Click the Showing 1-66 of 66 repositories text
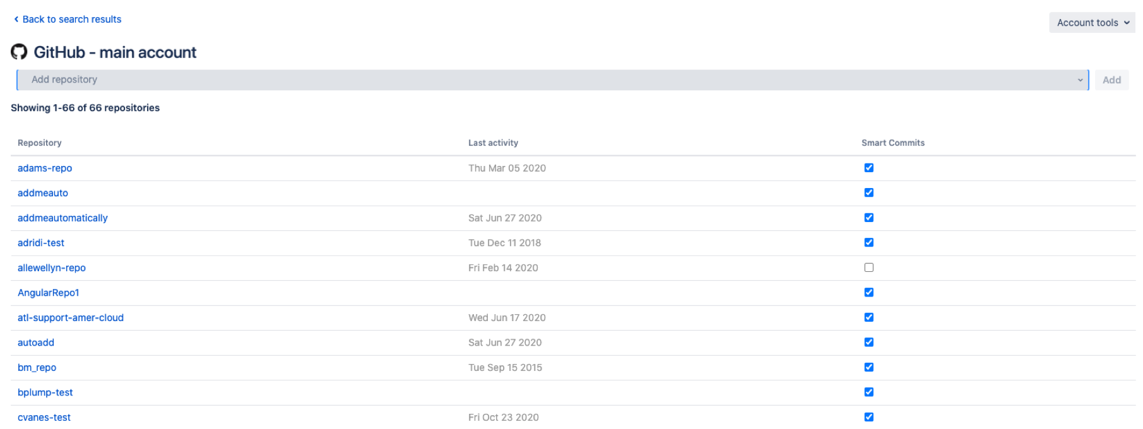 click(85, 108)
